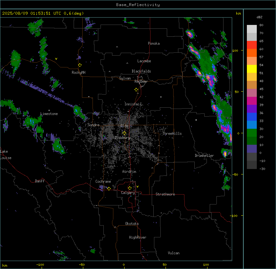Viewport: 276px width, 269px height.
Task: Click the RedDeer city label
Action: tap(141, 81)
